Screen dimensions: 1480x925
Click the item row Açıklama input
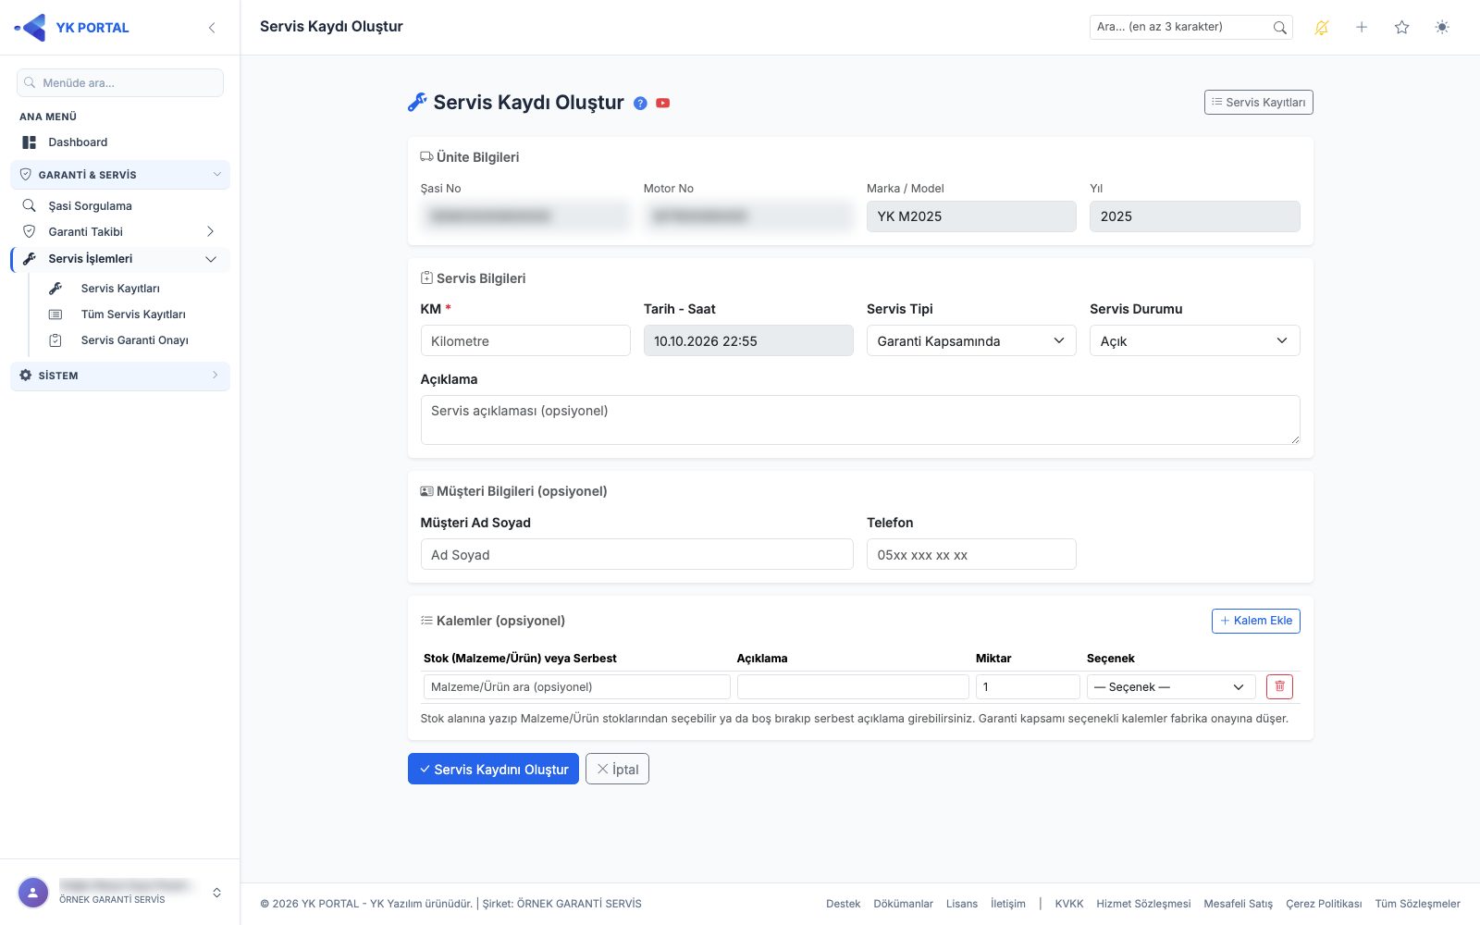click(853, 686)
